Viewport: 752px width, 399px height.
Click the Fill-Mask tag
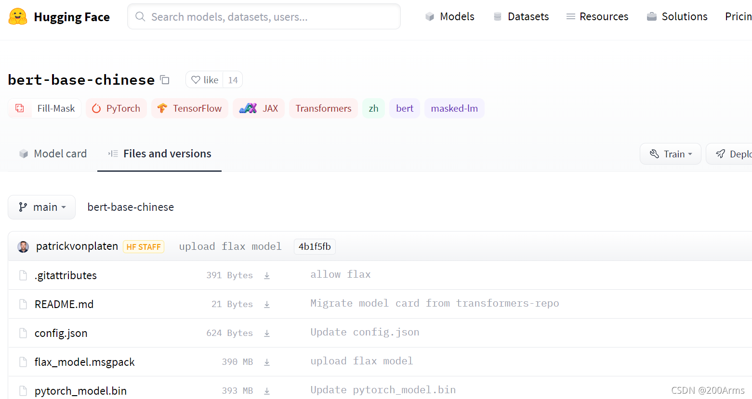(44, 108)
